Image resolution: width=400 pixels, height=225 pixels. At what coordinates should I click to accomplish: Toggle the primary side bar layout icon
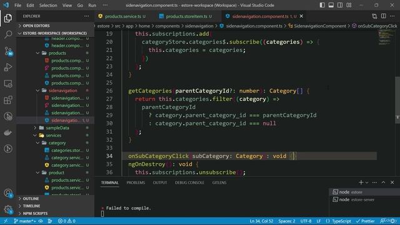[x=322, y=5]
